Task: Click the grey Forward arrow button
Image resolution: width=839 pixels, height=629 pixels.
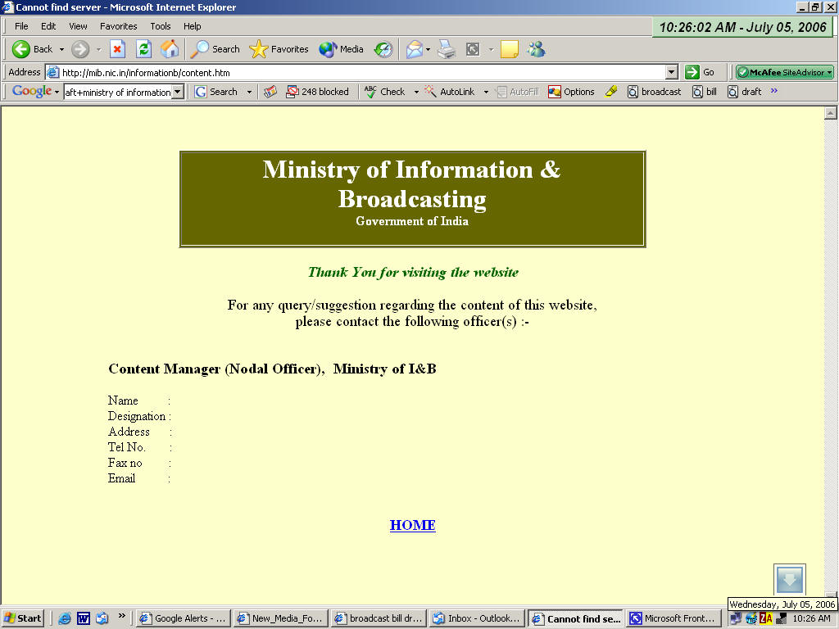Action: [80, 49]
